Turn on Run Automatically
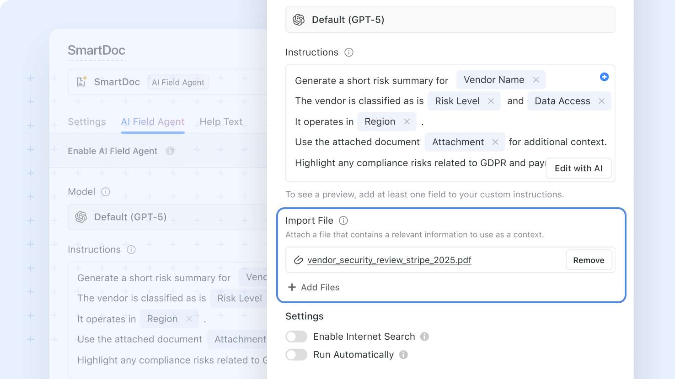This screenshot has height=379, width=675. point(296,354)
